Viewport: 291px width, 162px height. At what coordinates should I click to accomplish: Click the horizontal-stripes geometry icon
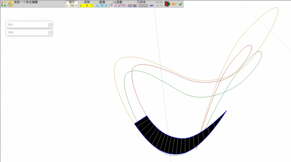(x=135, y=6)
